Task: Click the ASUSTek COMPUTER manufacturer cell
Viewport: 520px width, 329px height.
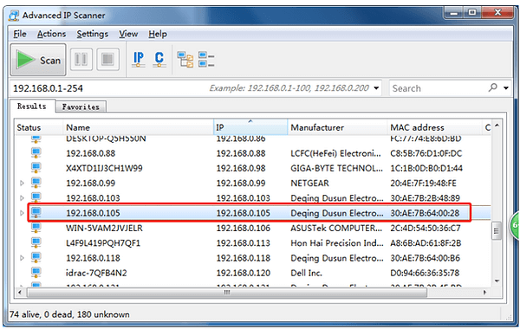Action: coord(336,229)
